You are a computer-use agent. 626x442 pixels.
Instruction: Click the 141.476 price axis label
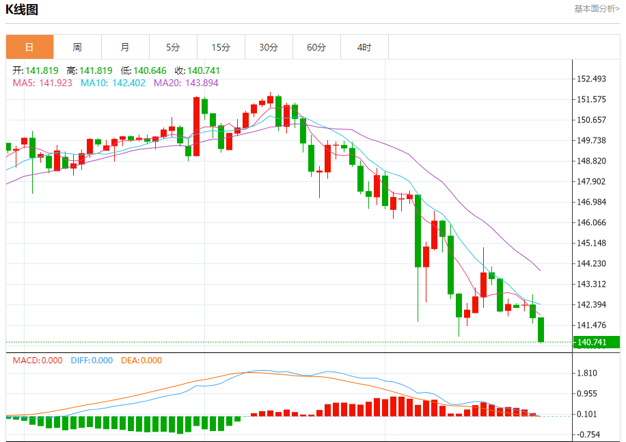pos(592,325)
